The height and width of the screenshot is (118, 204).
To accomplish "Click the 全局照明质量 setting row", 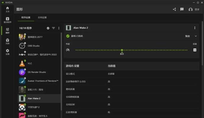I will click(131, 97).
